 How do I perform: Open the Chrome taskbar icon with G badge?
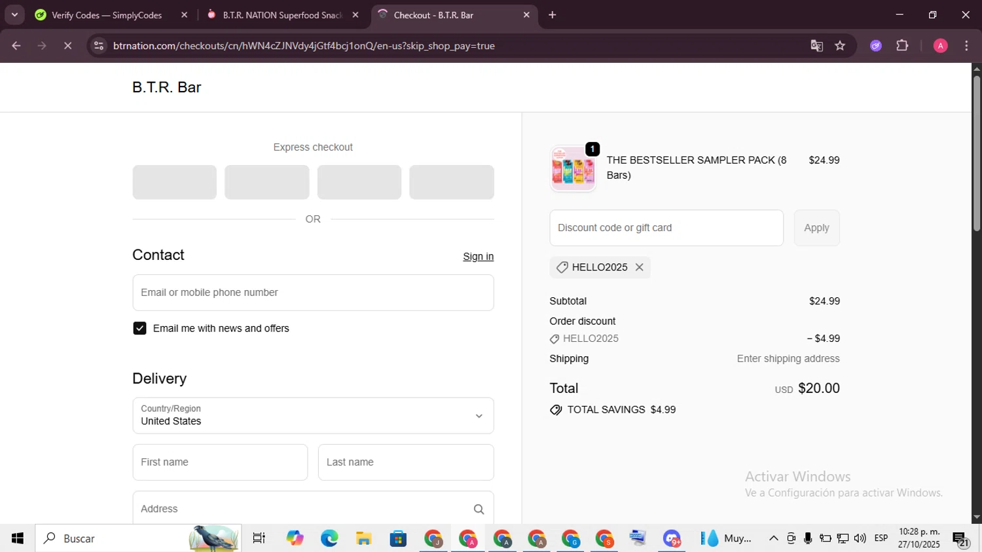pyautogui.click(x=571, y=538)
